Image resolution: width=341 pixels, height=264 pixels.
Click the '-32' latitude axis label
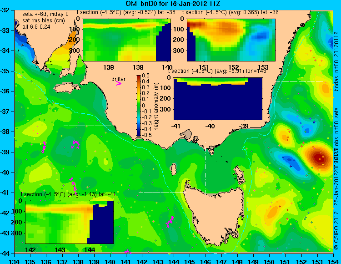point(5,10)
